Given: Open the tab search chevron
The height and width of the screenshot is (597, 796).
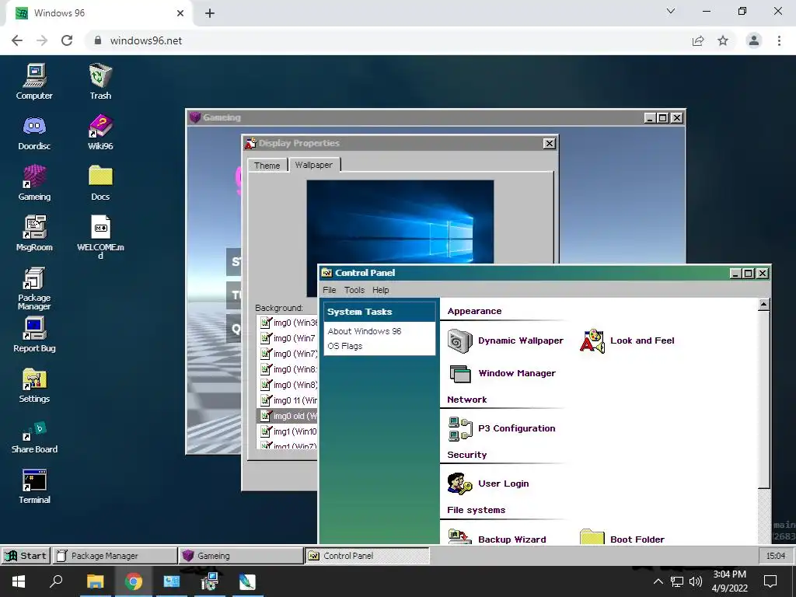Looking at the screenshot, I should pyautogui.click(x=671, y=11).
